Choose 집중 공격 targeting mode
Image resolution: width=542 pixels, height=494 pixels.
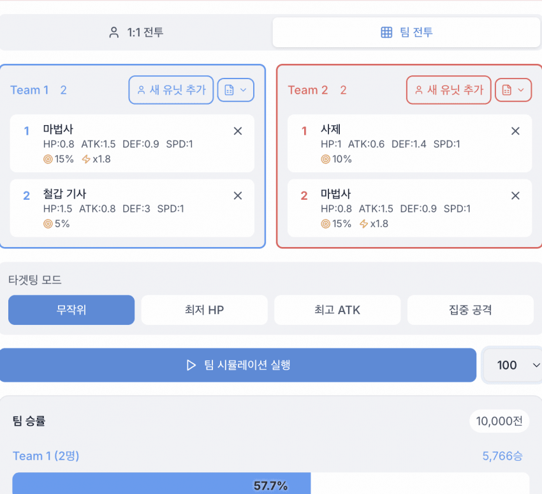(x=470, y=310)
